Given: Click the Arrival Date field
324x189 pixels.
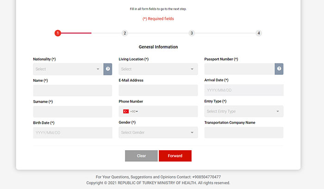Looking at the screenshot, I should click(243, 90).
